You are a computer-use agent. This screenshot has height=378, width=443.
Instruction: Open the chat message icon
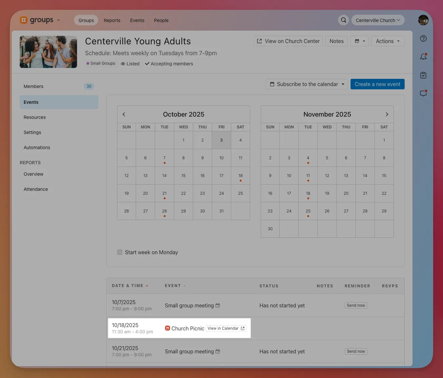coord(423,94)
